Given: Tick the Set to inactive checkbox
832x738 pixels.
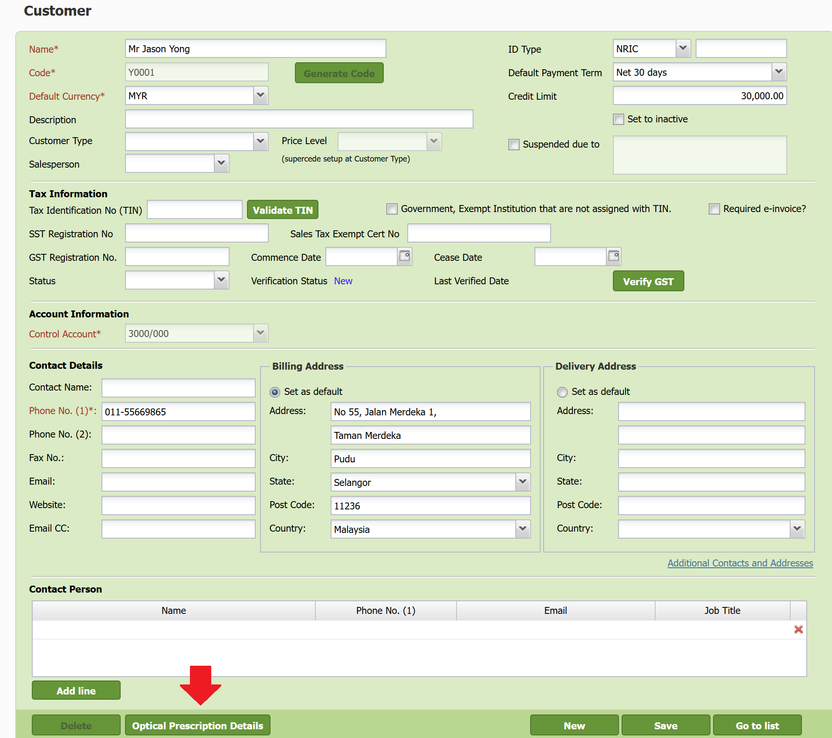Looking at the screenshot, I should click(x=618, y=119).
